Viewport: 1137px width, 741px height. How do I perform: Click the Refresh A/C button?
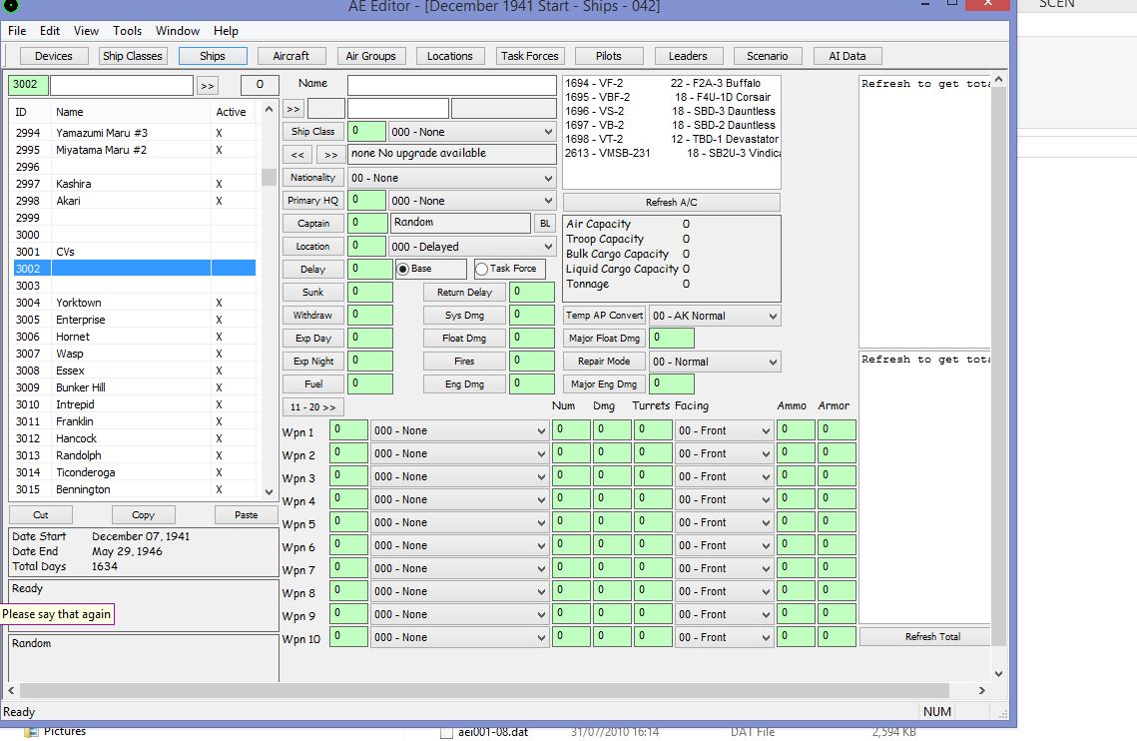[672, 202]
